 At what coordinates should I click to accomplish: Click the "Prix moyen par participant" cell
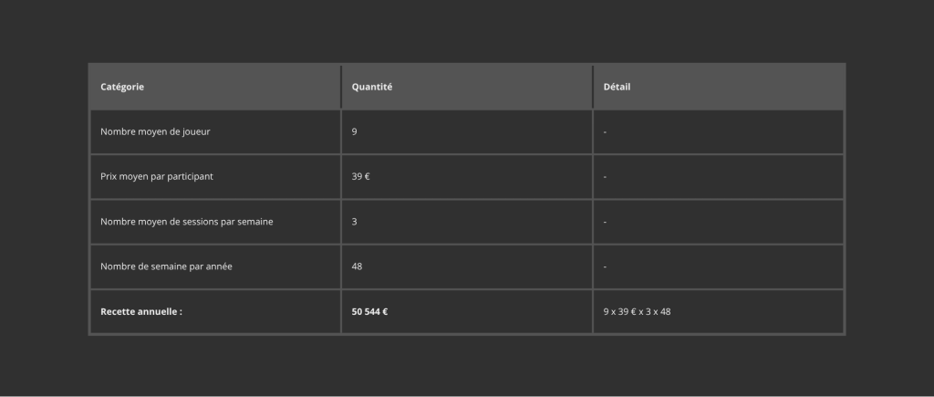point(157,176)
